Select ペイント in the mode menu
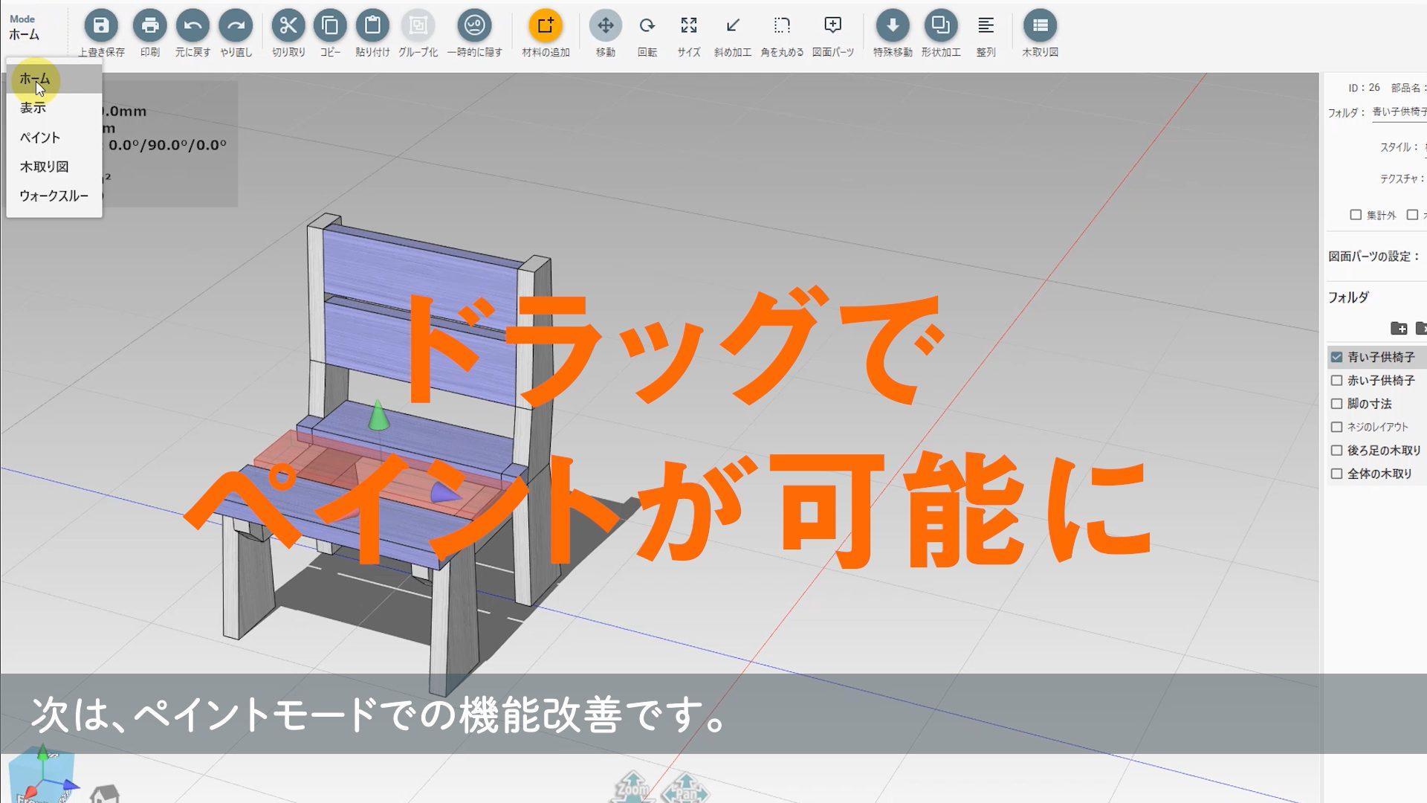1427x803 pixels. pos(54,138)
